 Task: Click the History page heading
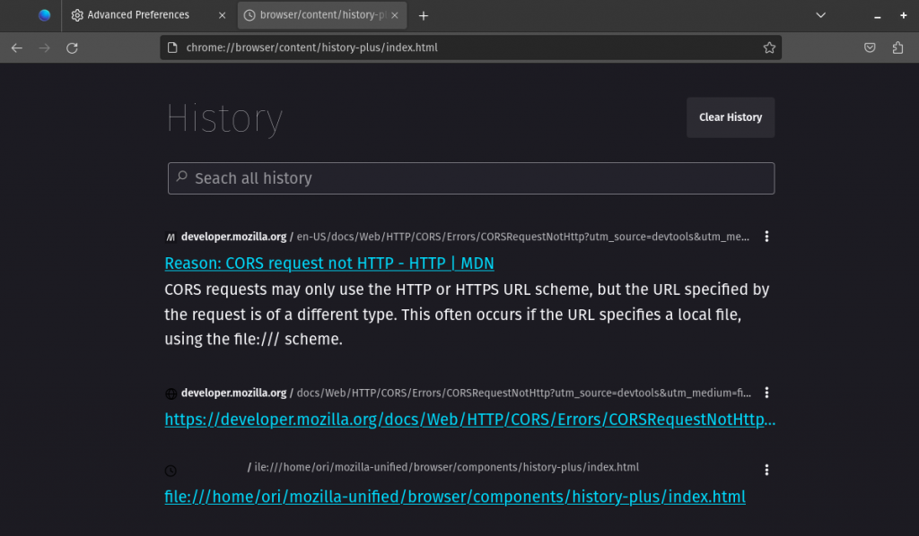point(224,119)
